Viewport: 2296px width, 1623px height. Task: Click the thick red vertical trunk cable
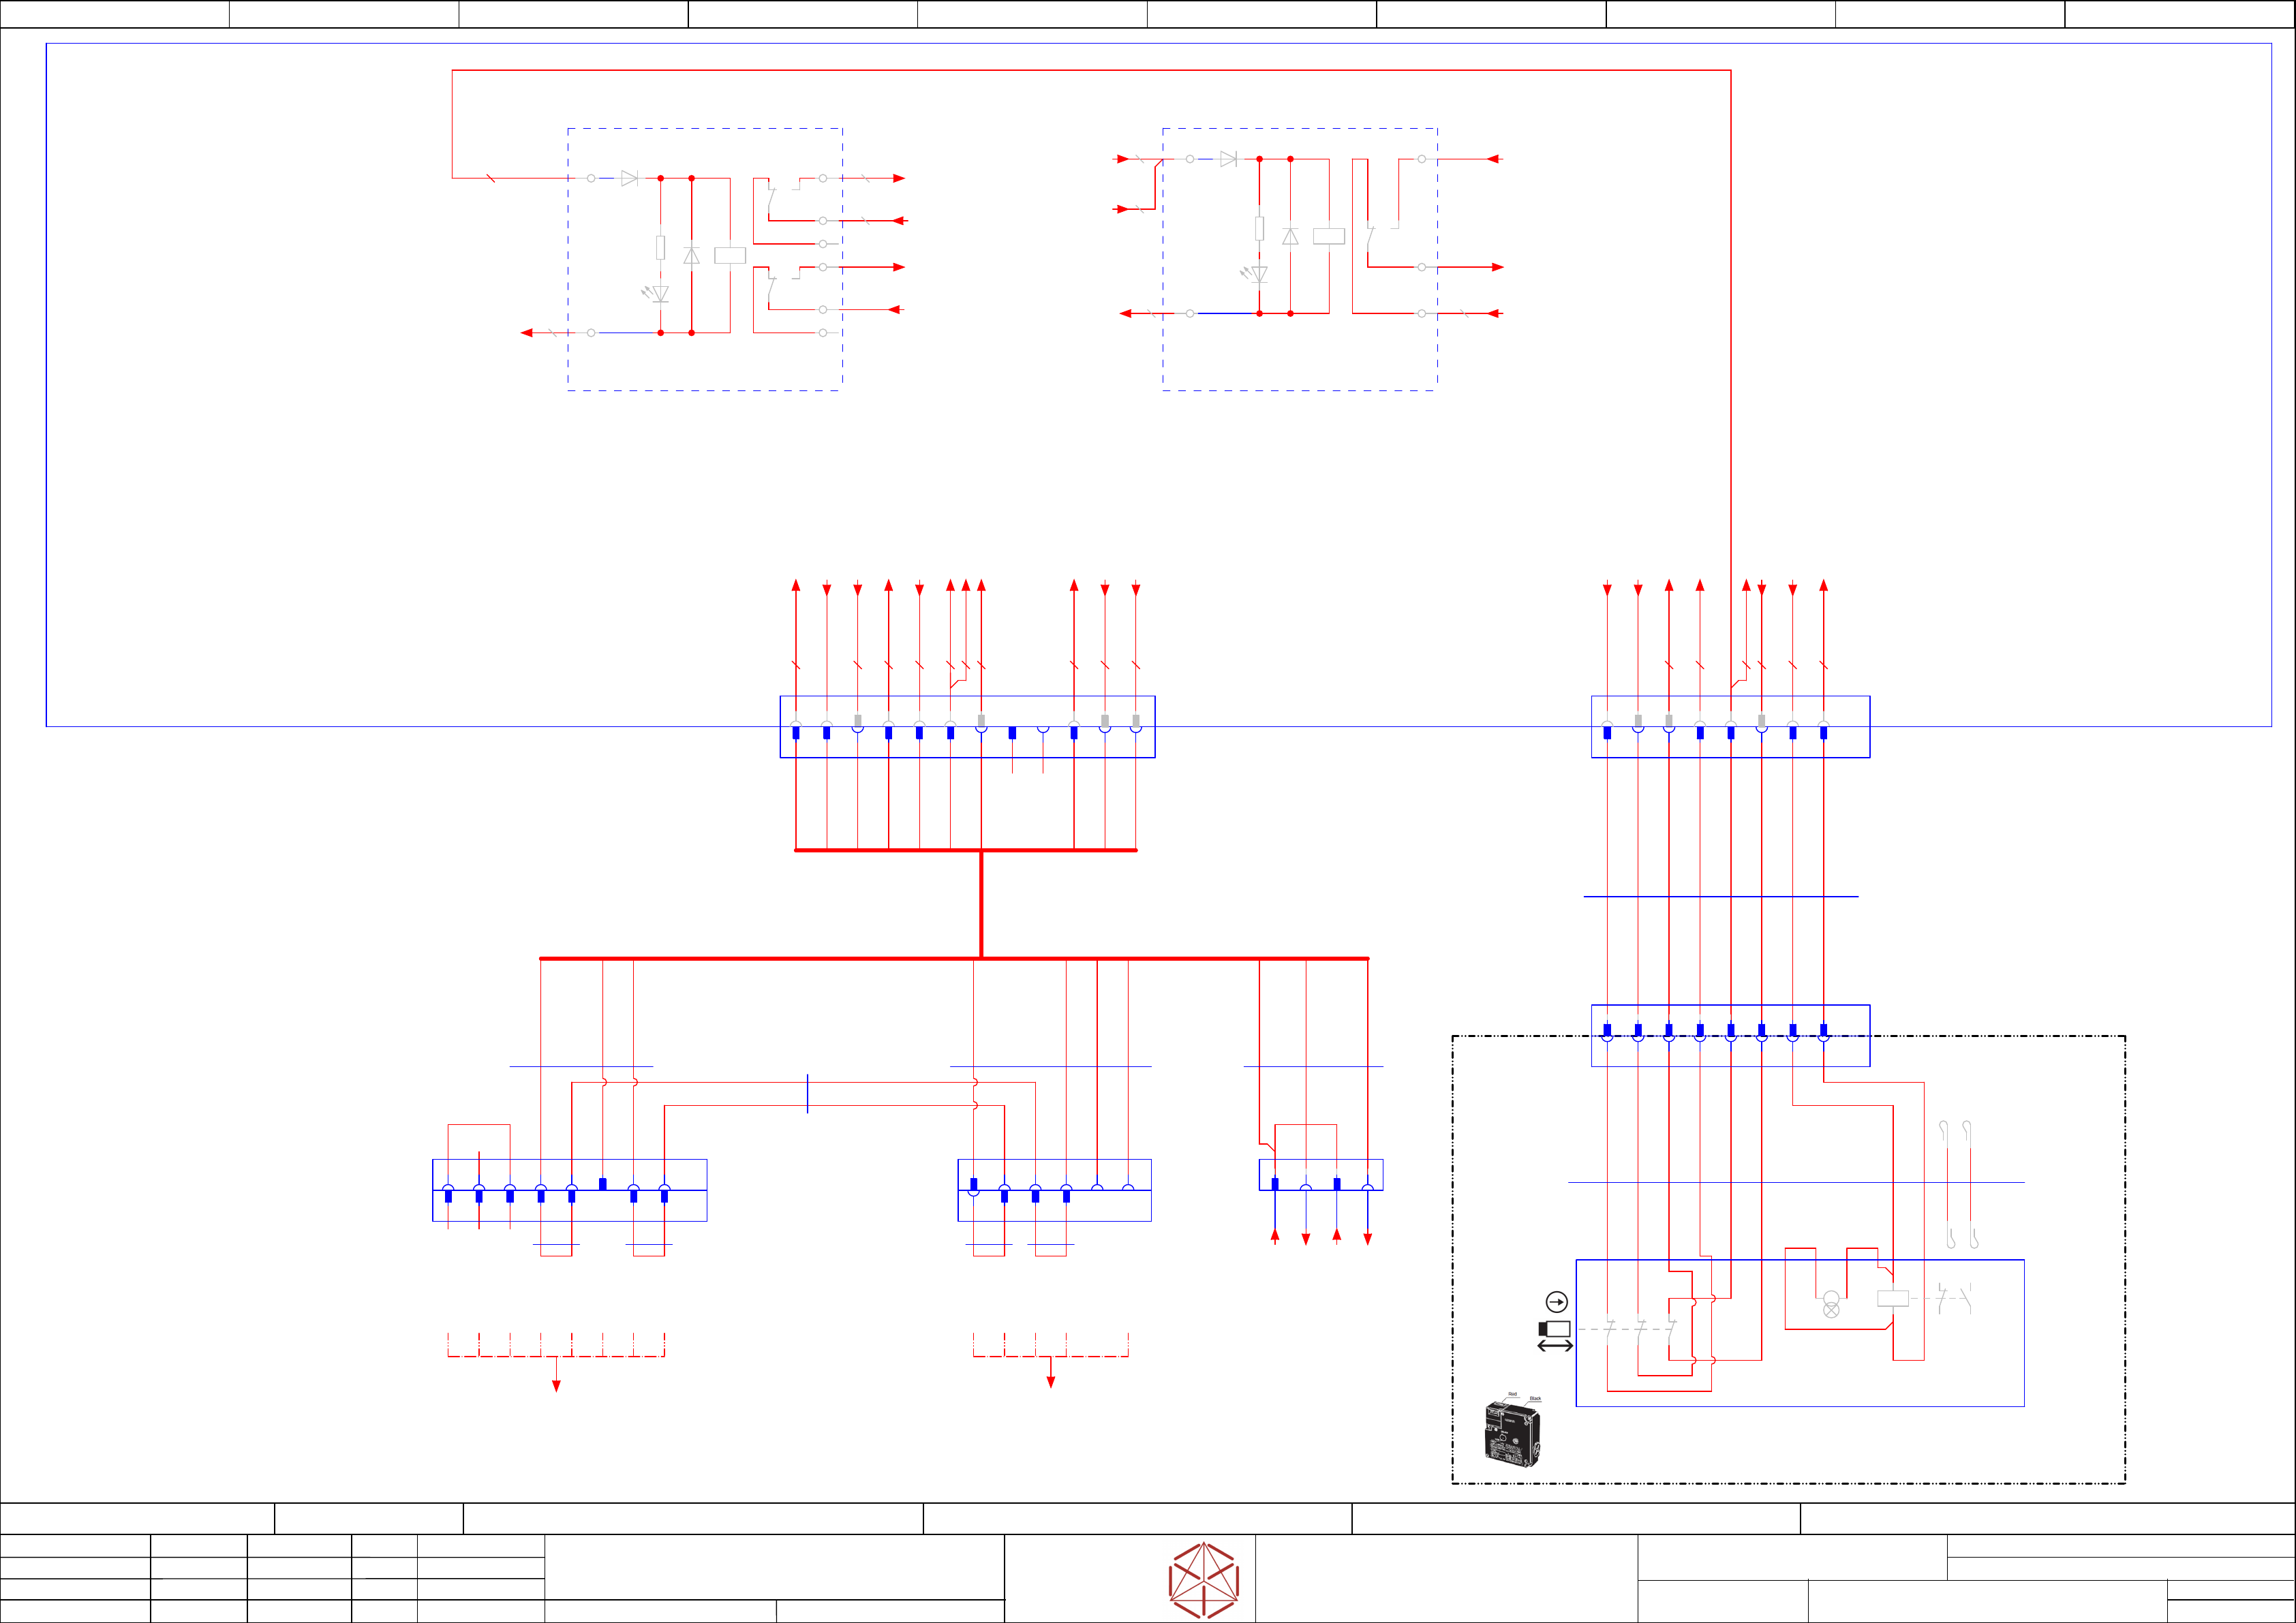pyautogui.click(x=981, y=904)
